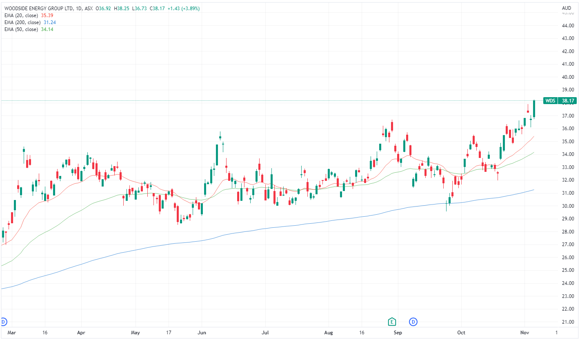This screenshot has height=340, width=580.
Task: Click the 28.00 price axis label
Action: tap(568, 232)
